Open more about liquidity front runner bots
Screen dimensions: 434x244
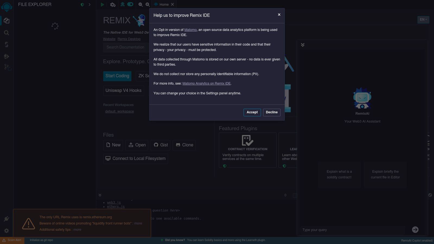click(138, 223)
